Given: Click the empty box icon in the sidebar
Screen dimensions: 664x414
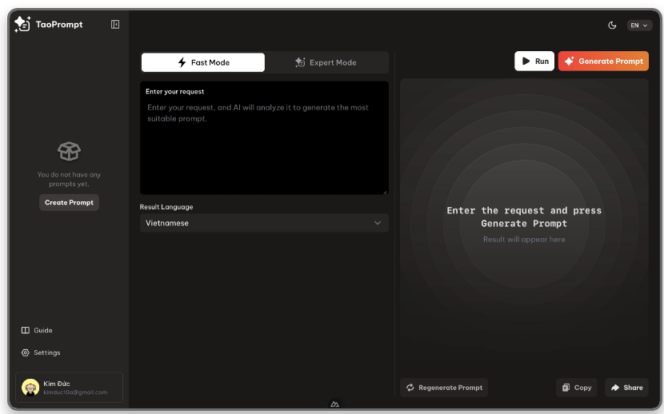Looking at the screenshot, I should [x=69, y=151].
